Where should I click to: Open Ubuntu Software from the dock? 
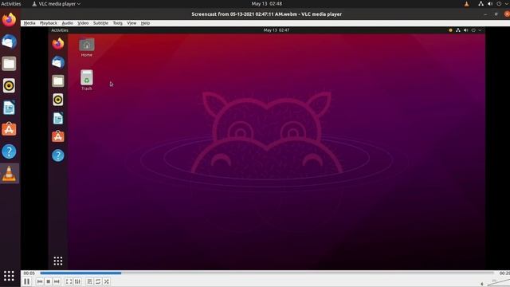tap(9, 129)
